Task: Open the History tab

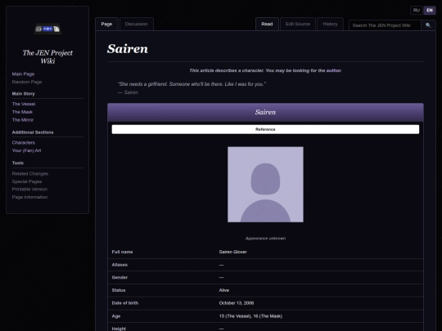Action: (330, 25)
